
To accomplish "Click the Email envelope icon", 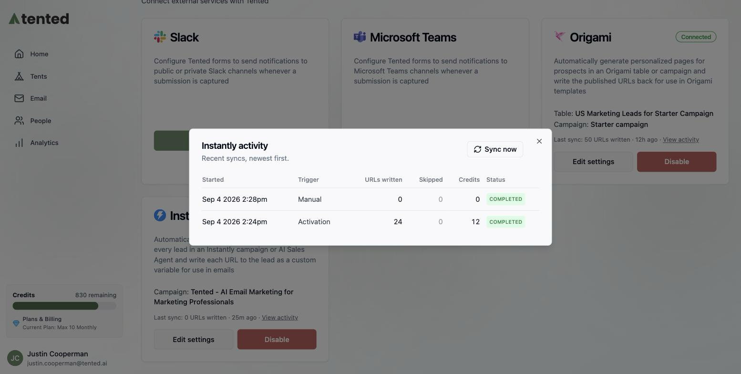I will pyautogui.click(x=19, y=98).
